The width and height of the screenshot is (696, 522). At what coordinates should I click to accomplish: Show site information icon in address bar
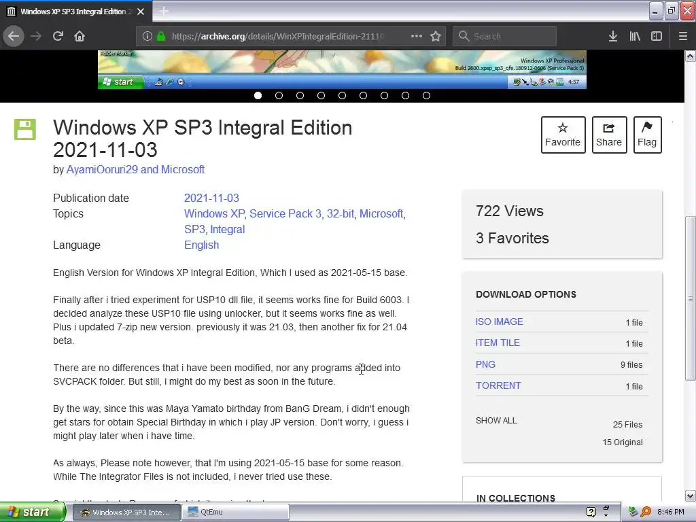click(147, 37)
